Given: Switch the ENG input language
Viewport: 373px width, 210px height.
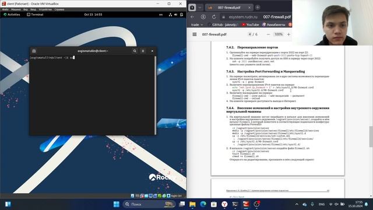Looking at the screenshot, I should point(322,204).
